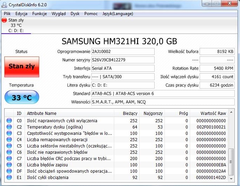Click the scrollbar down arrow in attribute list

tap(231, 179)
